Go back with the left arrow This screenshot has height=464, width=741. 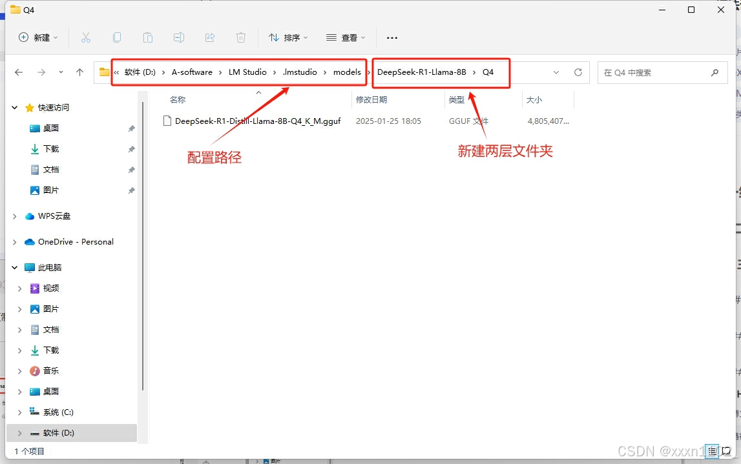tap(19, 72)
